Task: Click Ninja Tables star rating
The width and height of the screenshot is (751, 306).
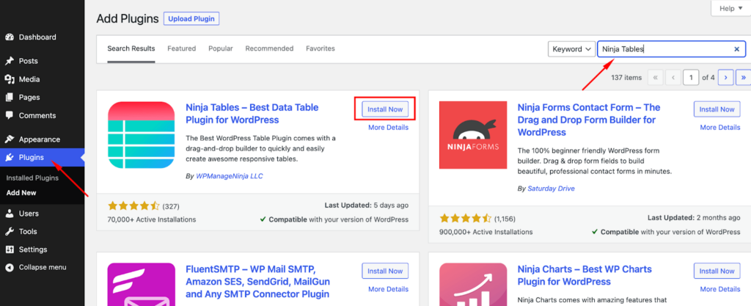Action: (x=133, y=206)
